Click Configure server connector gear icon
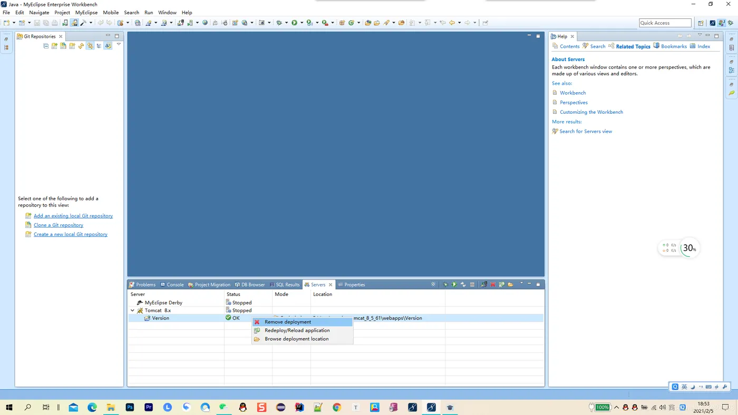 (433, 284)
